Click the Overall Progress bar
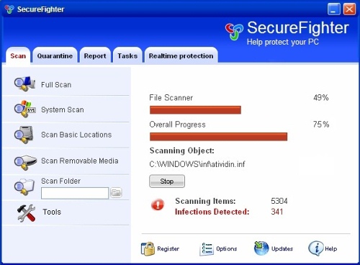 pos(218,137)
